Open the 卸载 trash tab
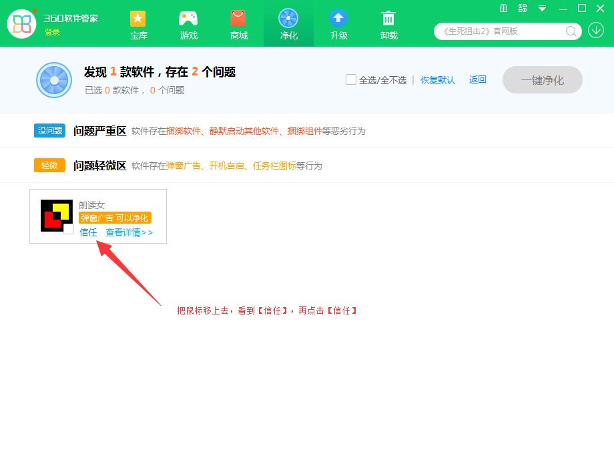Viewport: 614px width, 454px height. coord(389,25)
